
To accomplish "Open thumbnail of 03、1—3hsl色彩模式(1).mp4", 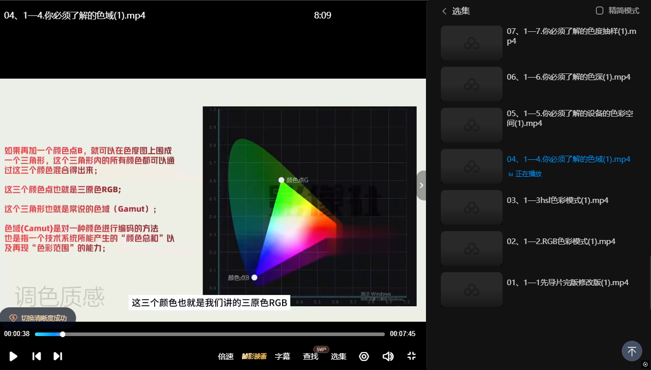I will (471, 207).
